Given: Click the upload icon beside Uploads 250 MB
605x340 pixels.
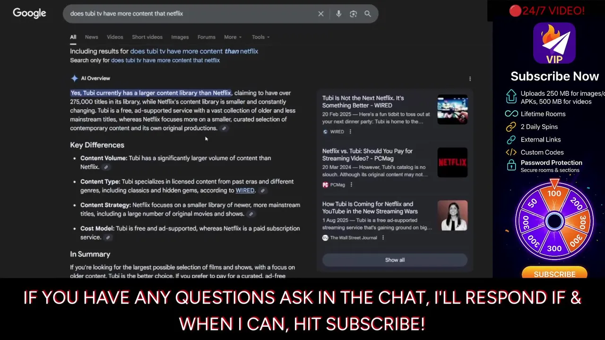Looking at the screenshot, I should (511, 97).
